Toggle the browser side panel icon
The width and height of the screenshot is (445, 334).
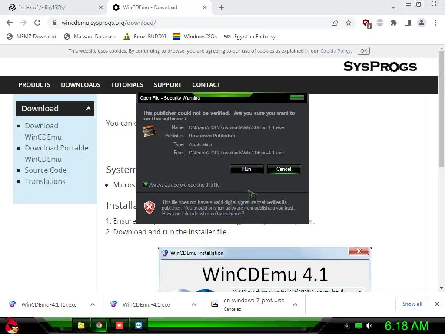[408, 23]
